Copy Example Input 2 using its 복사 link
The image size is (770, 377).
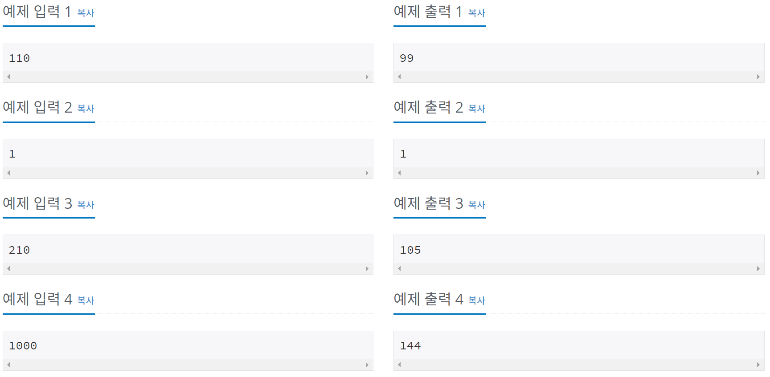pos(86,109)
